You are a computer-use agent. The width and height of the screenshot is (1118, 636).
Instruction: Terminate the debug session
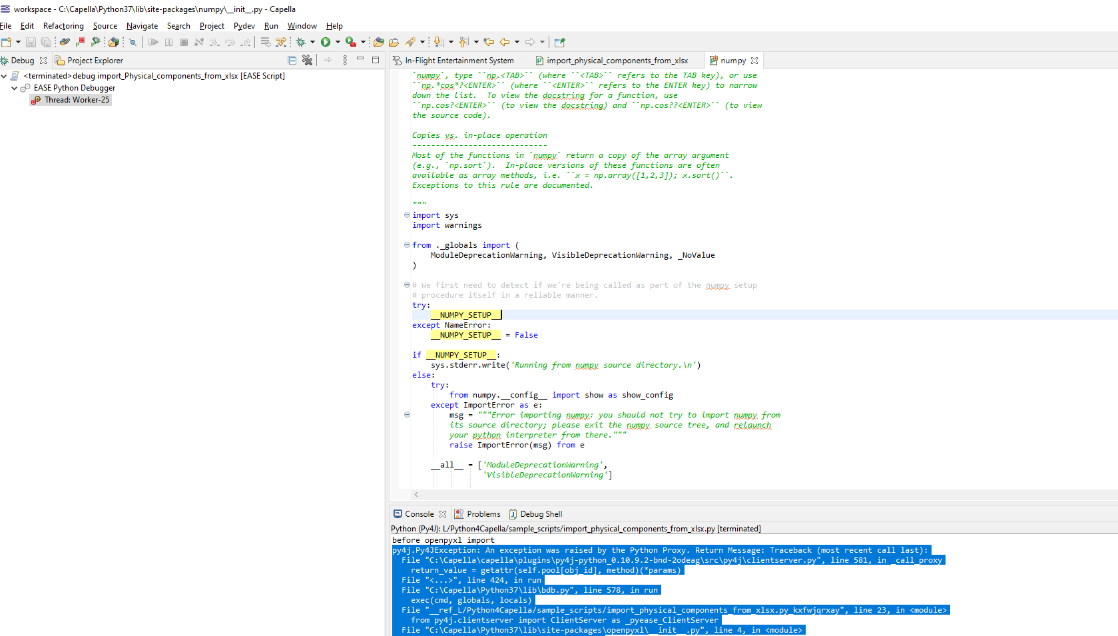pyautogui.click(x=185, y=42)
